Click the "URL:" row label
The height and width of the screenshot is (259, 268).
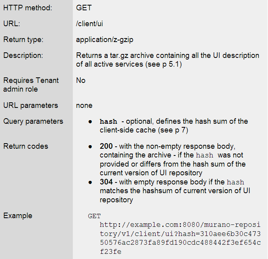tap(11, 24)
